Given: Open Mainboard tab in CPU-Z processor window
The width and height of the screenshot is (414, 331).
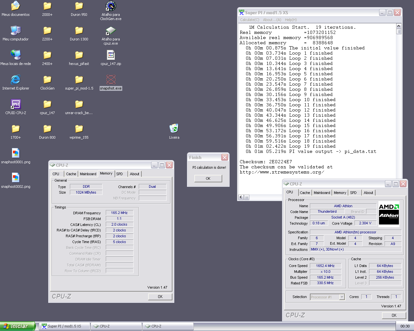Looking at the screenshot, I should (x=322, y=193).
